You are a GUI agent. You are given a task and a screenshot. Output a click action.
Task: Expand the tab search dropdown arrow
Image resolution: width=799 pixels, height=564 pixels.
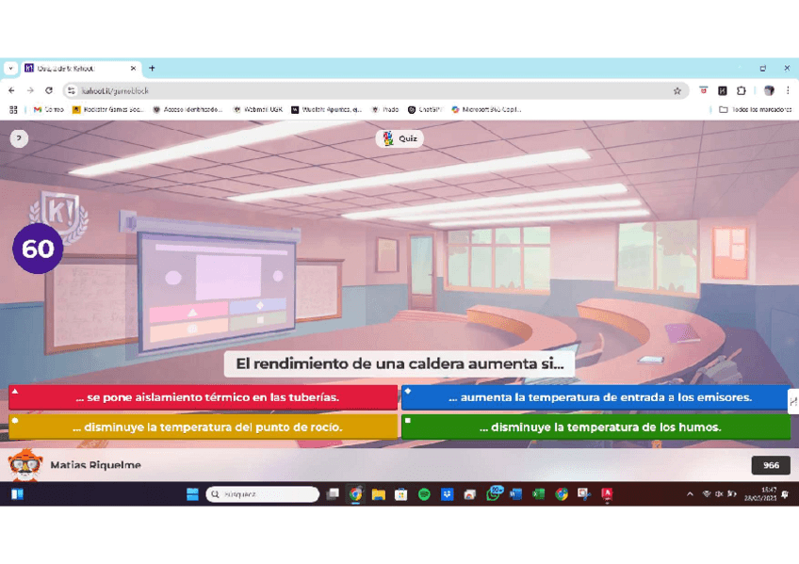11,69
